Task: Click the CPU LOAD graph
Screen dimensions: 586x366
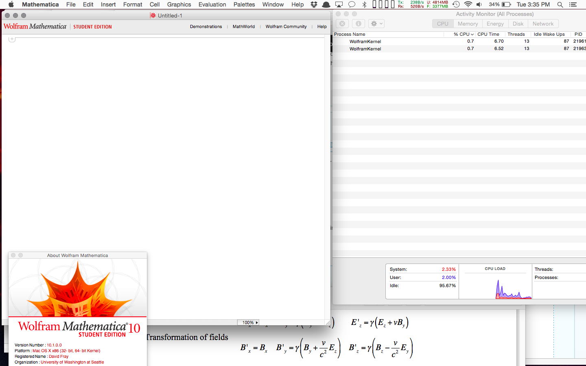Action: pos(495,285)
